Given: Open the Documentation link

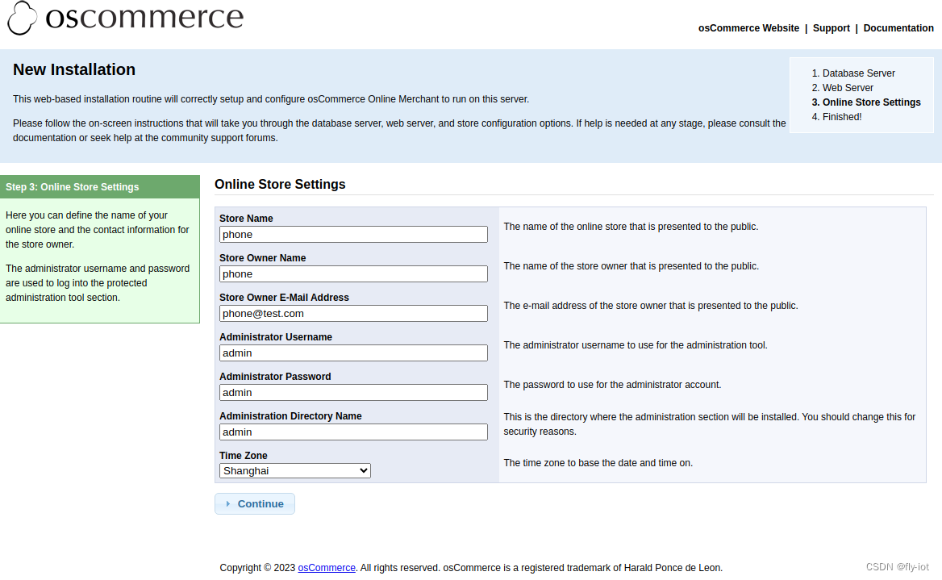Looking at the screenshot, I should coord(898,28).
